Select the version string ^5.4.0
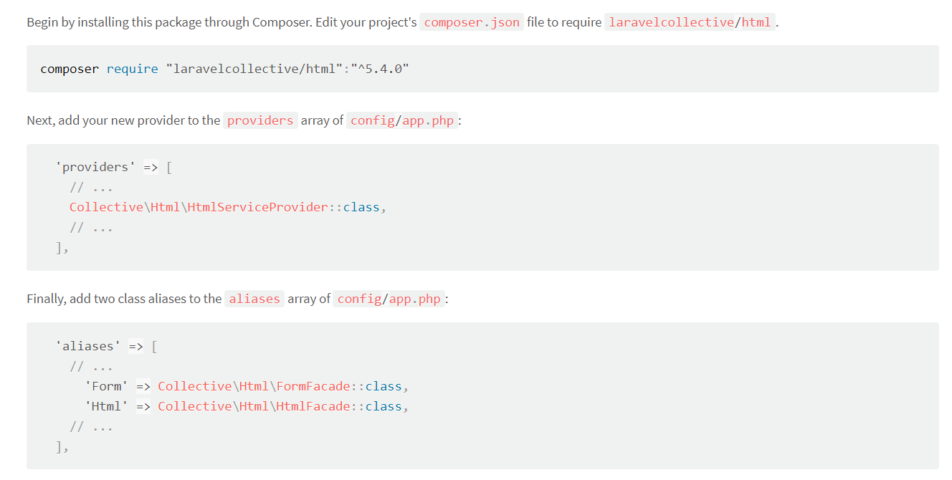Image resolution: width=952 pixels, height=480 pixels. [379, 68]
